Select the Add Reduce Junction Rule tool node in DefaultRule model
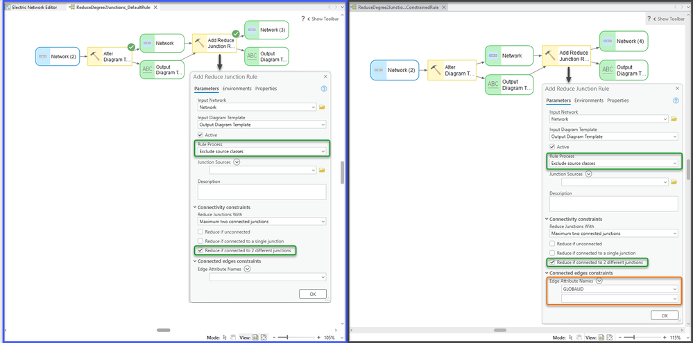 click(x=214, y=43)
